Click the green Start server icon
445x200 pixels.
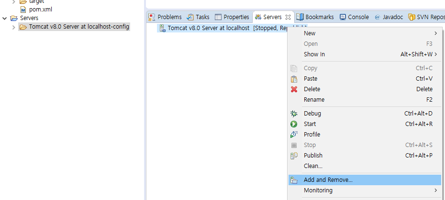[294, 124]
